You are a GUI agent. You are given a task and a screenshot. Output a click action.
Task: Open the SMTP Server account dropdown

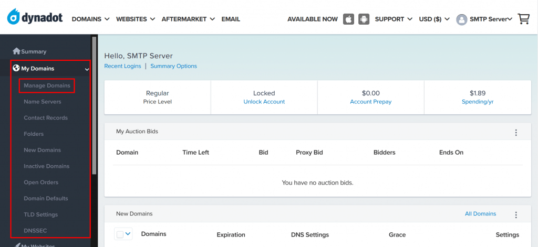(491, 19)
